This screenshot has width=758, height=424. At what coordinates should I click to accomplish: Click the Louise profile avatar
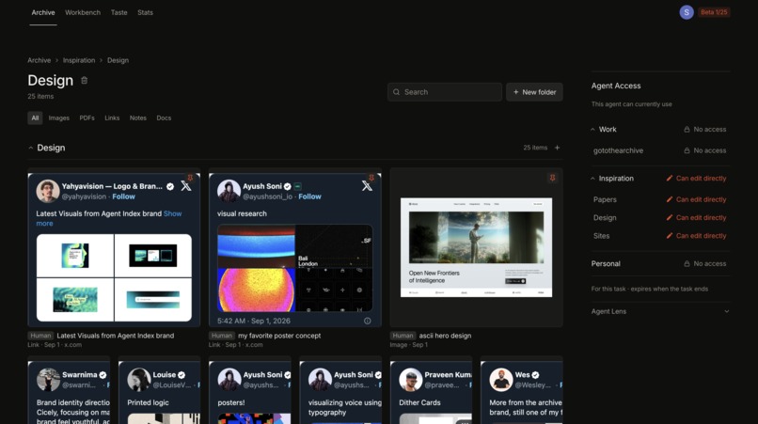coord(139,380)
